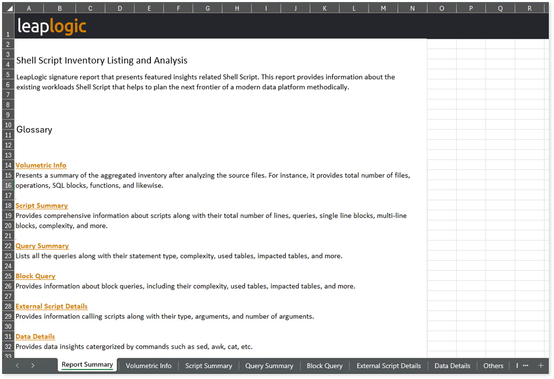Select row 10 header
Screen dimensions: 554x379
point(8,125)
